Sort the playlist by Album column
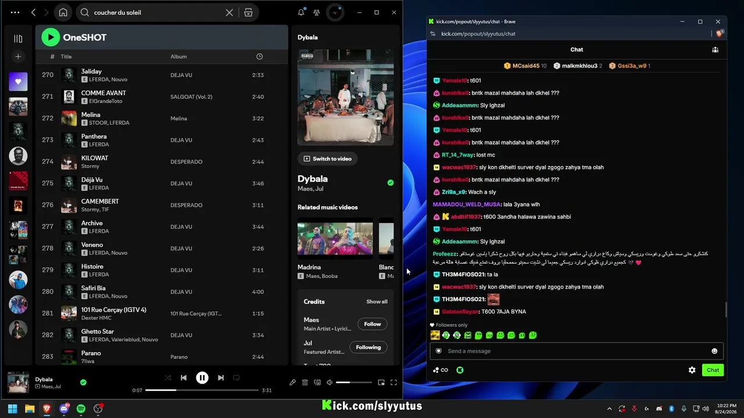Viewport: 744px width, 418px height. point(178,56)
